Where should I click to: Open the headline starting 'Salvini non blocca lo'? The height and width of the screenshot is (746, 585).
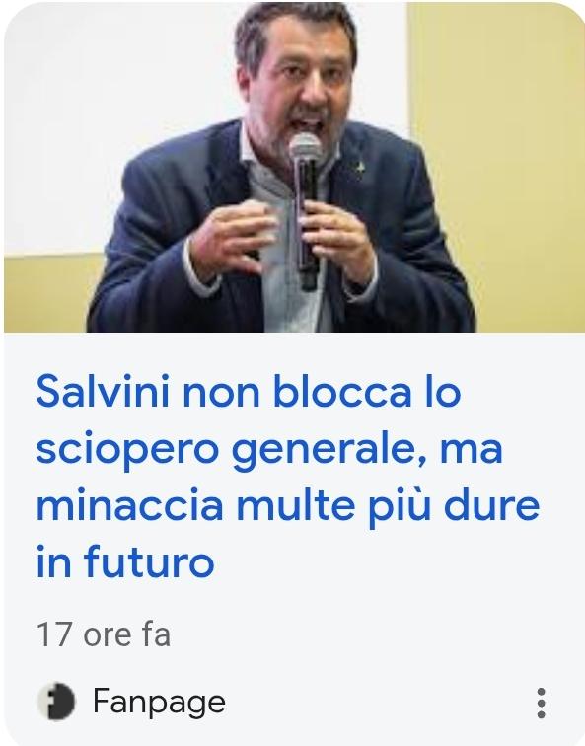click(288, 477)
